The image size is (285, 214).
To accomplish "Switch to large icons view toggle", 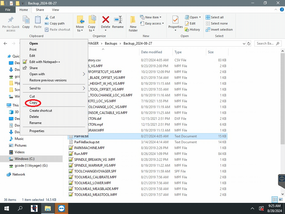I will point(281,200).
